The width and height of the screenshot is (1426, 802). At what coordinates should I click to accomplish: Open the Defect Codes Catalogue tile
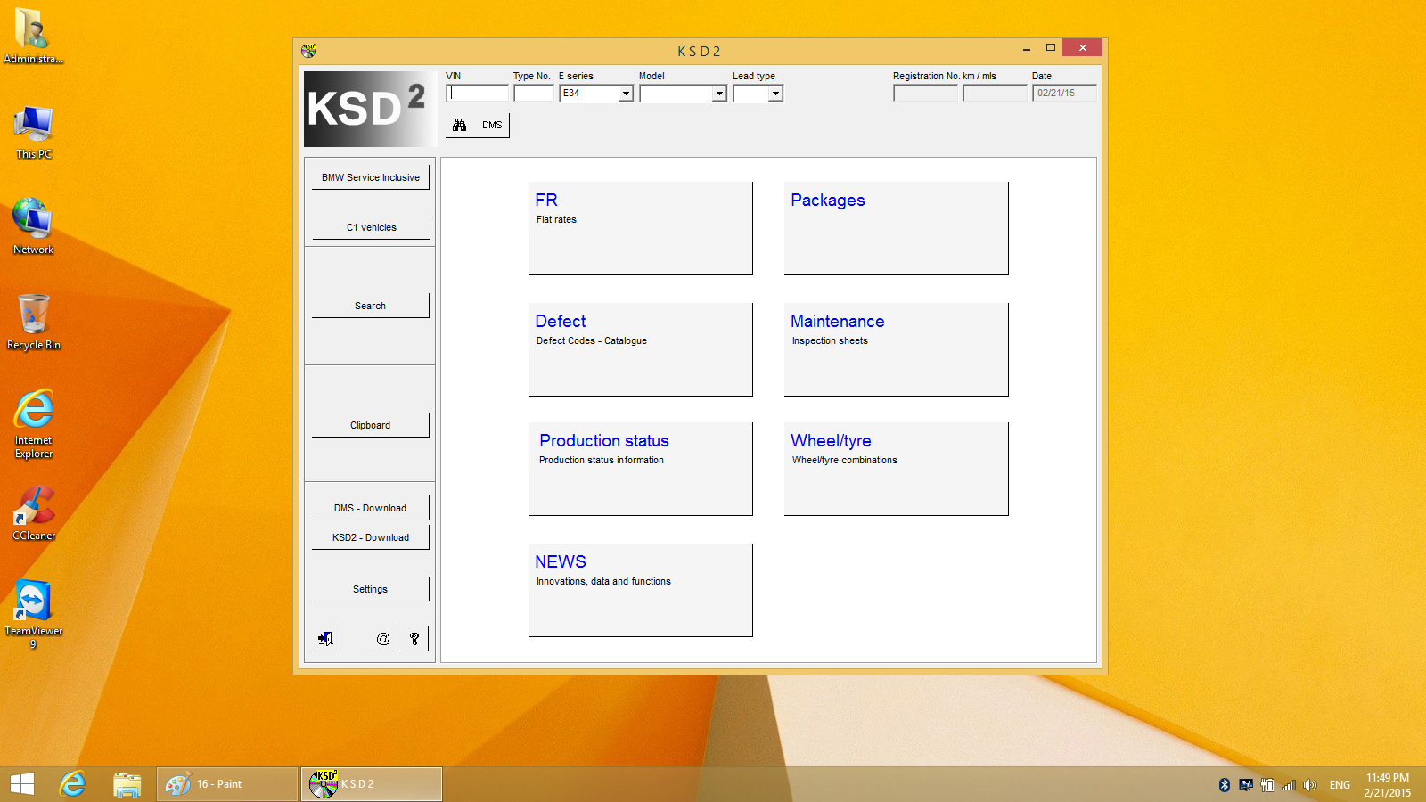(641, 349)
